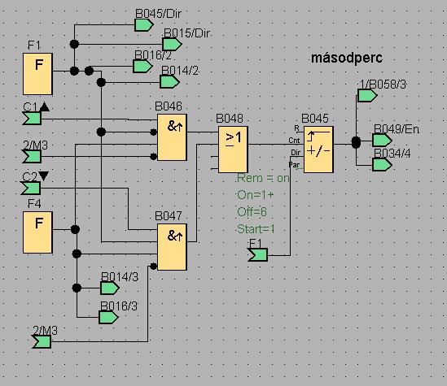This screenshot has height=386, width=447.
Task: Click the F1 connector feeding the Dir input
Action: [x=258, y=254]
